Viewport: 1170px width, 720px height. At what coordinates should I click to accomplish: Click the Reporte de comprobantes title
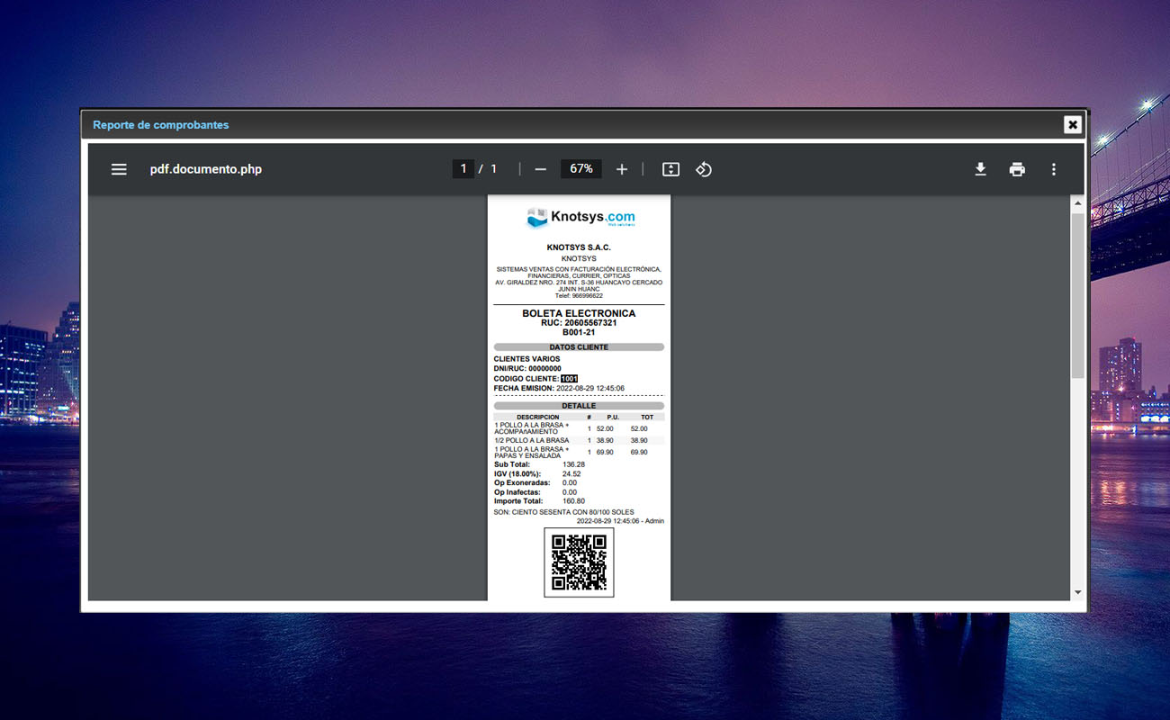[x=161, y=125]
